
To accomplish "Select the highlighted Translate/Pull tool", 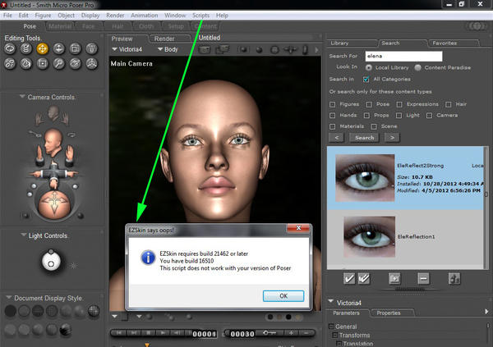I will click(43, 48).
